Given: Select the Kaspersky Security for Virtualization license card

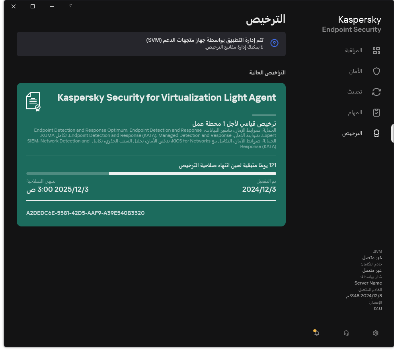Looking at the screenshot, I should pos(151,154).
